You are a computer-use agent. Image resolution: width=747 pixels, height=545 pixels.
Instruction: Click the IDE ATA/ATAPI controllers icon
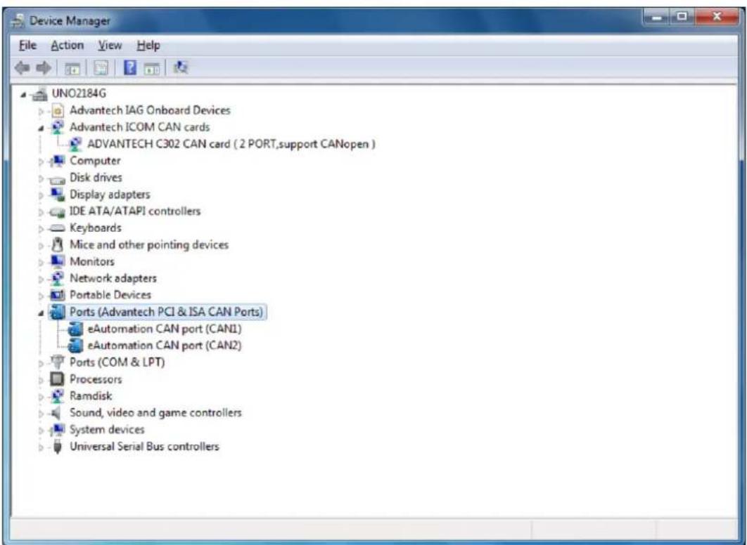coord(57,211)
